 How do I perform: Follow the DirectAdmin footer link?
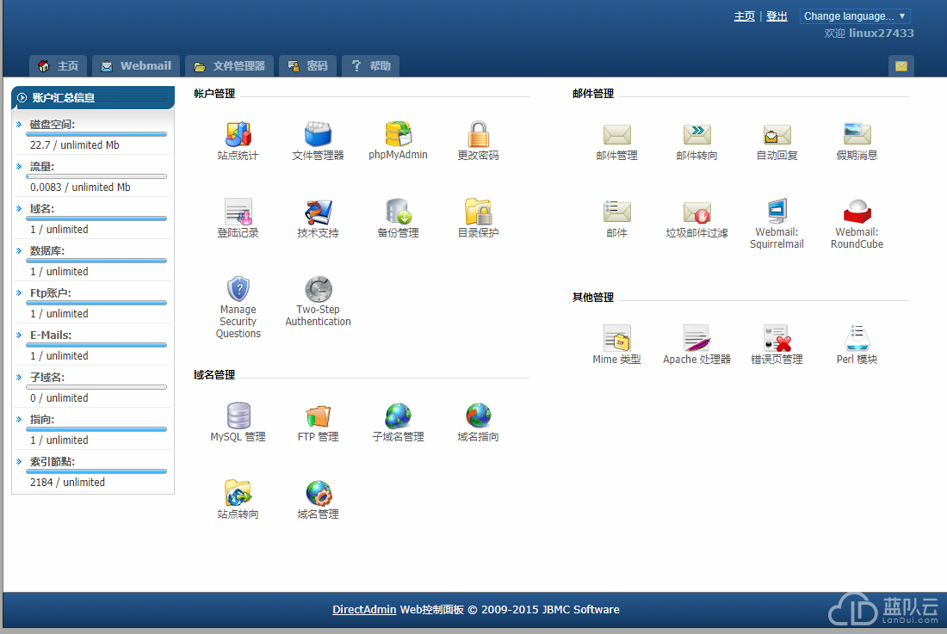click(364, 610)
